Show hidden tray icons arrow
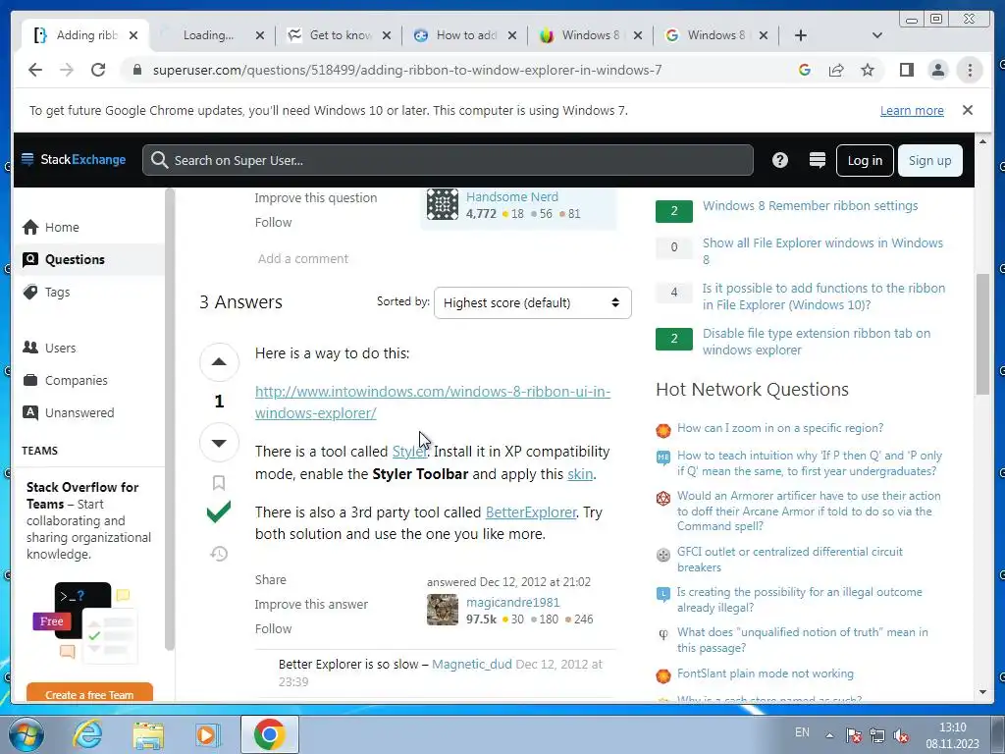Screen dimensions: 1005x754 click(829, 735)
